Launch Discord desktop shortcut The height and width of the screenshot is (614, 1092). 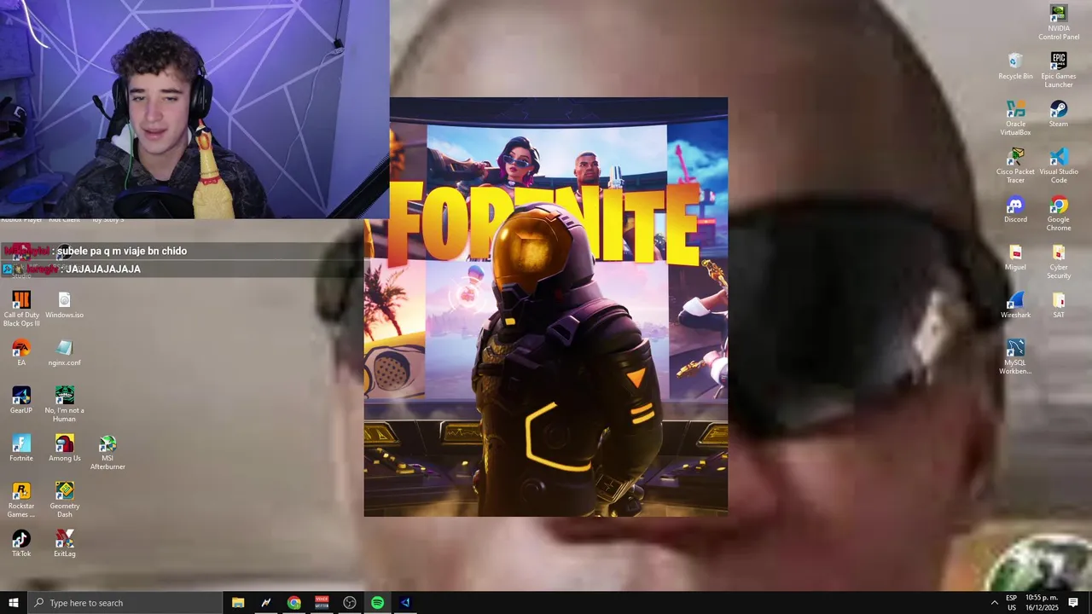pos(1015,210)
